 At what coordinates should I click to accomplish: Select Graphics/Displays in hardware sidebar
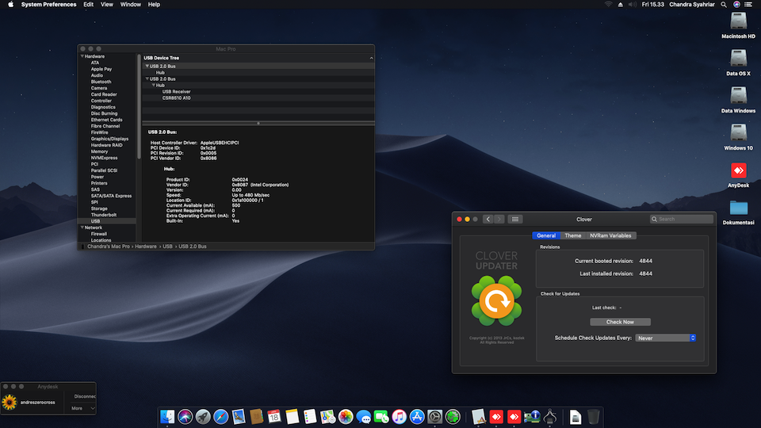tap(109, 139)
